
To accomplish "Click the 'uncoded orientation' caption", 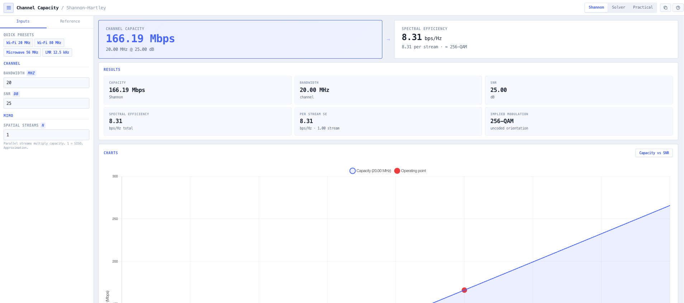I will (509, 128).
